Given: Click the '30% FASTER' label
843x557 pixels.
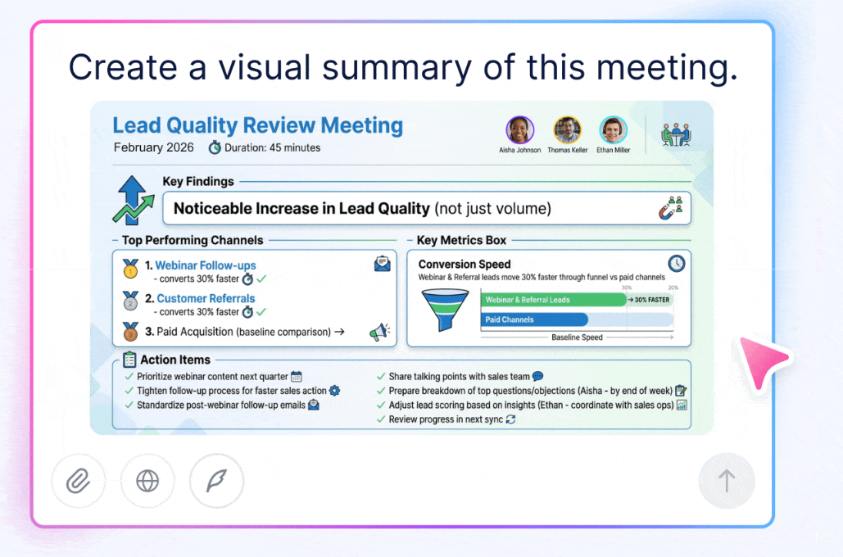Looking at the screenshot, I should pos(651,300).
